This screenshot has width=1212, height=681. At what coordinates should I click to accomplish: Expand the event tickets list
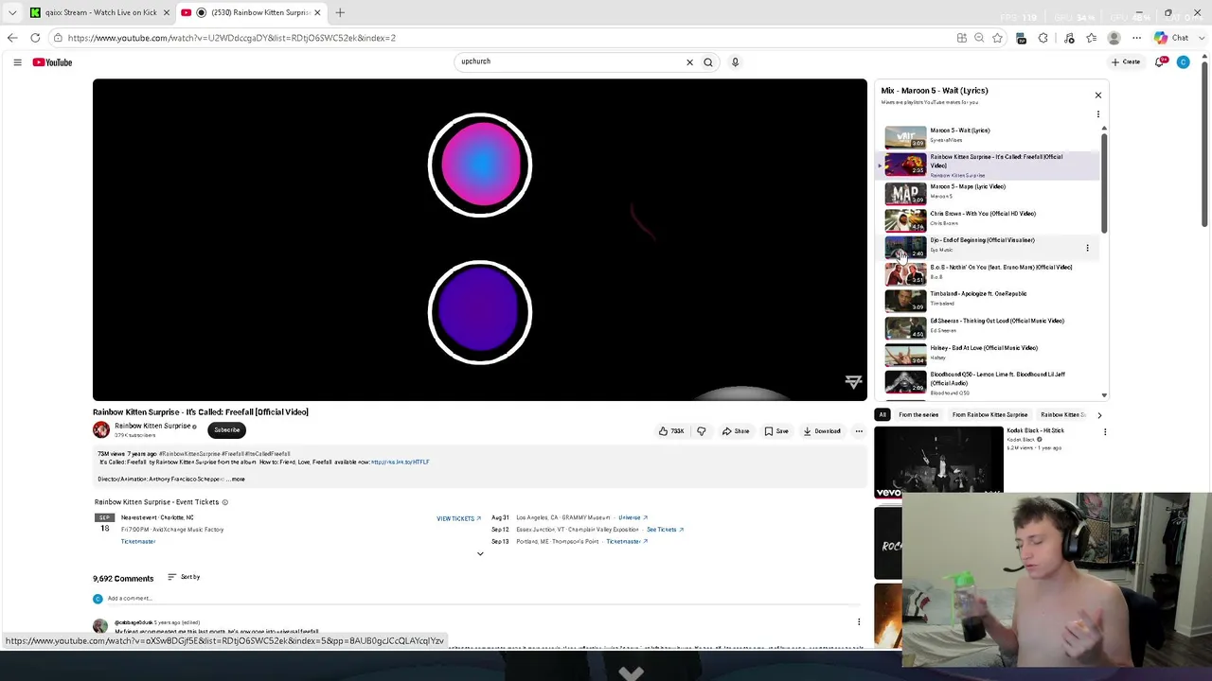480,553
